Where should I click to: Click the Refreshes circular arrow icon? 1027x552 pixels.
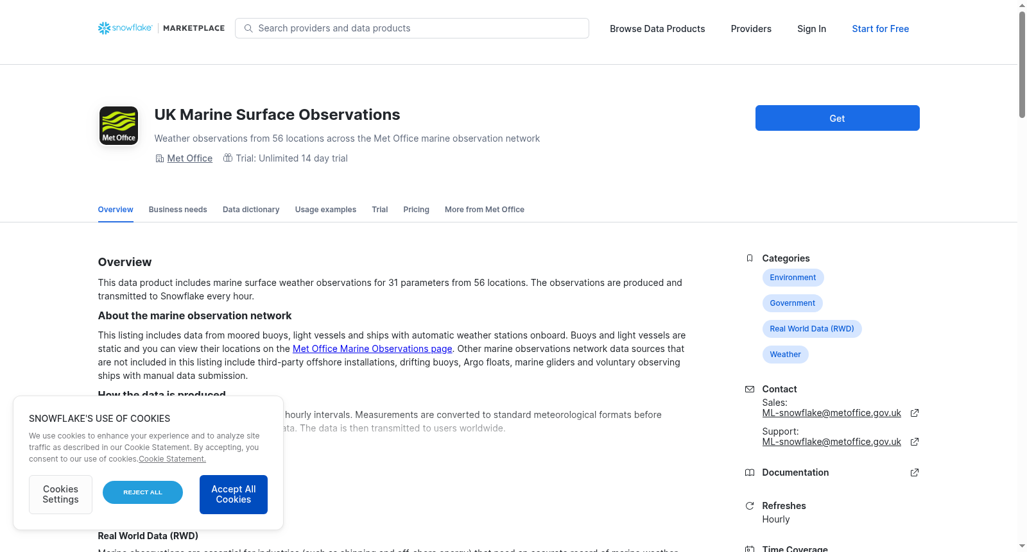click(x=750, y=506)
